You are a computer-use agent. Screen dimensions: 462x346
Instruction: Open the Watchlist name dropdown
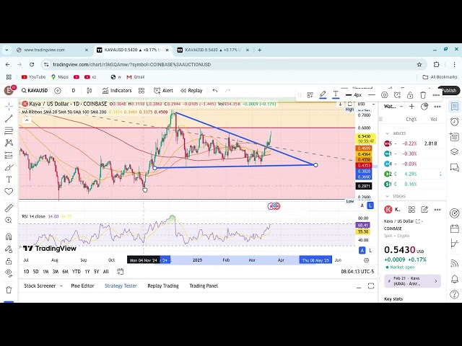(393, 107)
